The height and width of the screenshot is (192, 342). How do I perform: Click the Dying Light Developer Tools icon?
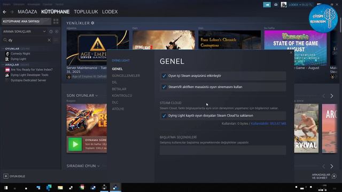coord(7,75)
